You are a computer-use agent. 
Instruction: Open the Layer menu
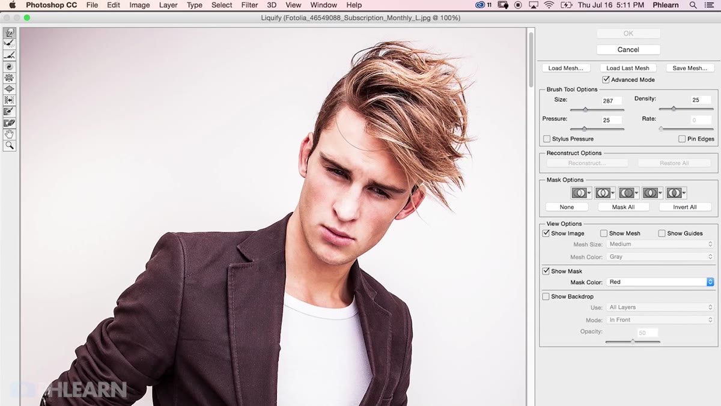(168, 5)
